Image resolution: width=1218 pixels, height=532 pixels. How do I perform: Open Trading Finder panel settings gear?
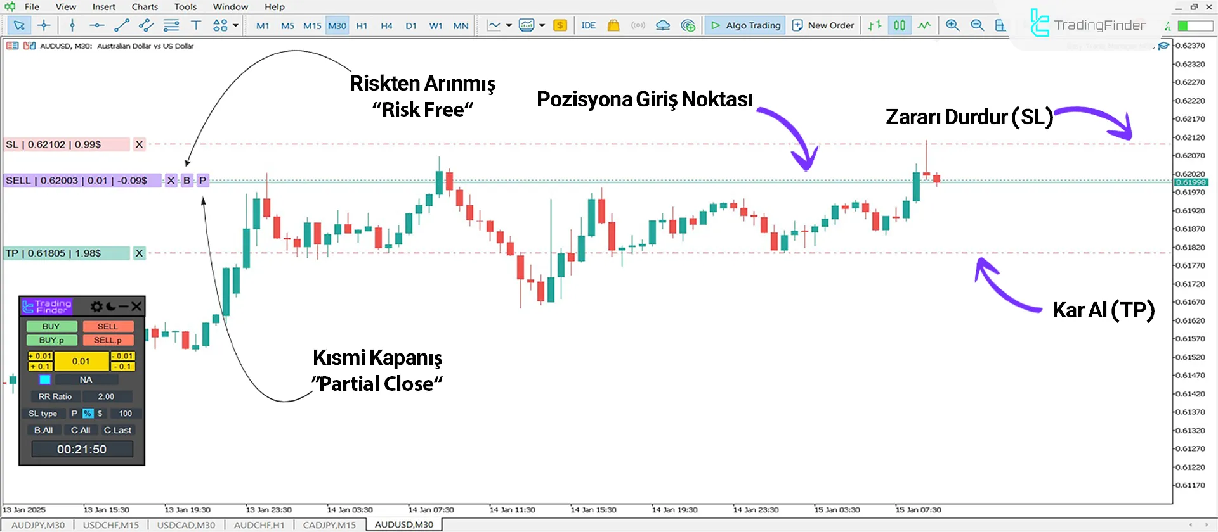96,307
